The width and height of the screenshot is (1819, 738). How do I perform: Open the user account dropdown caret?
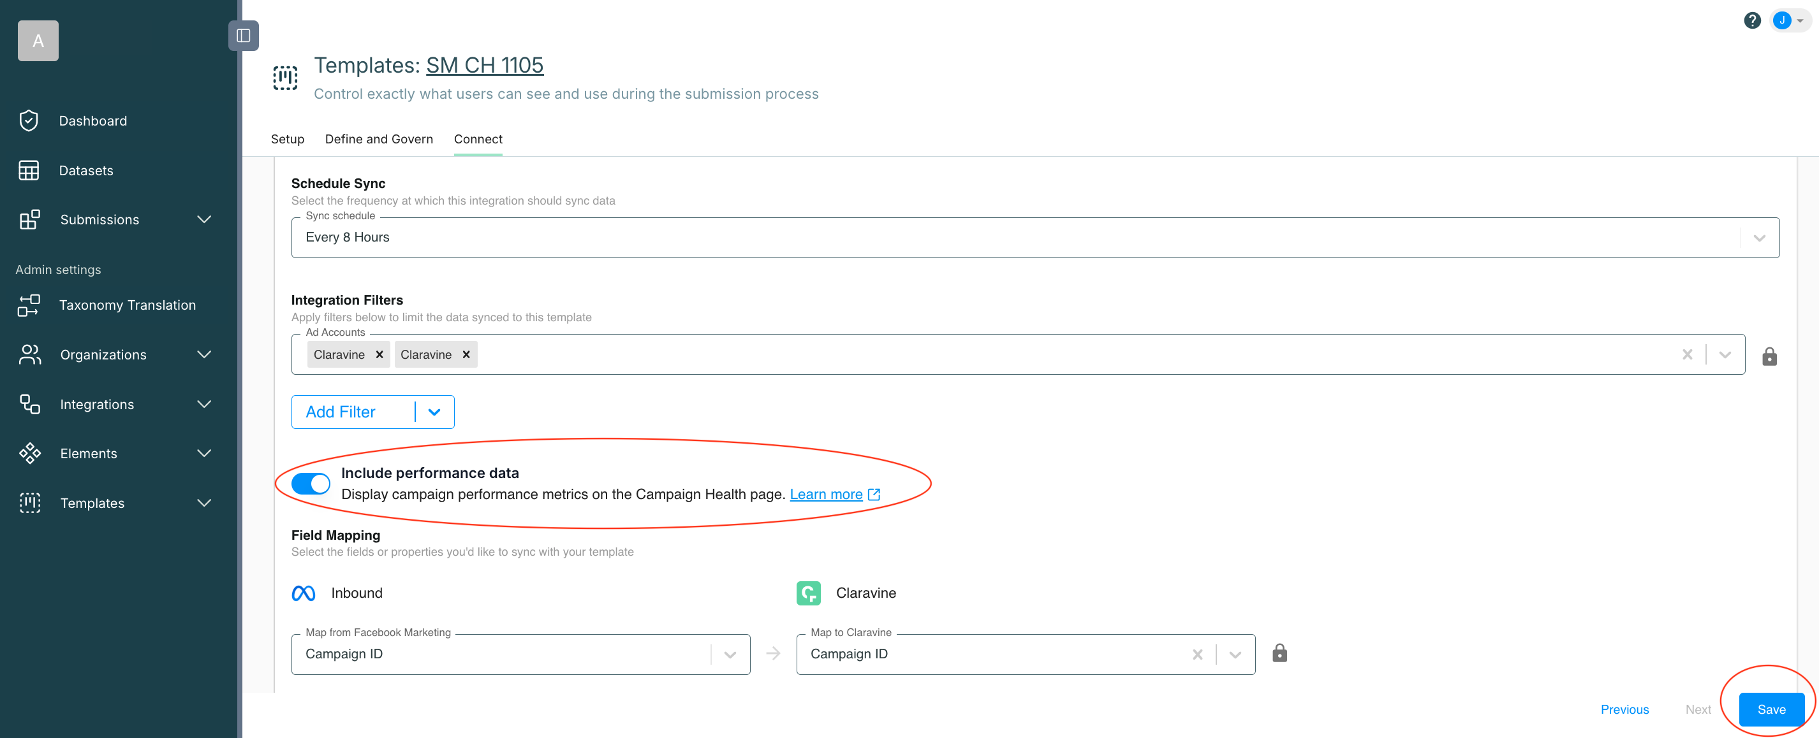coord(1799,20)
